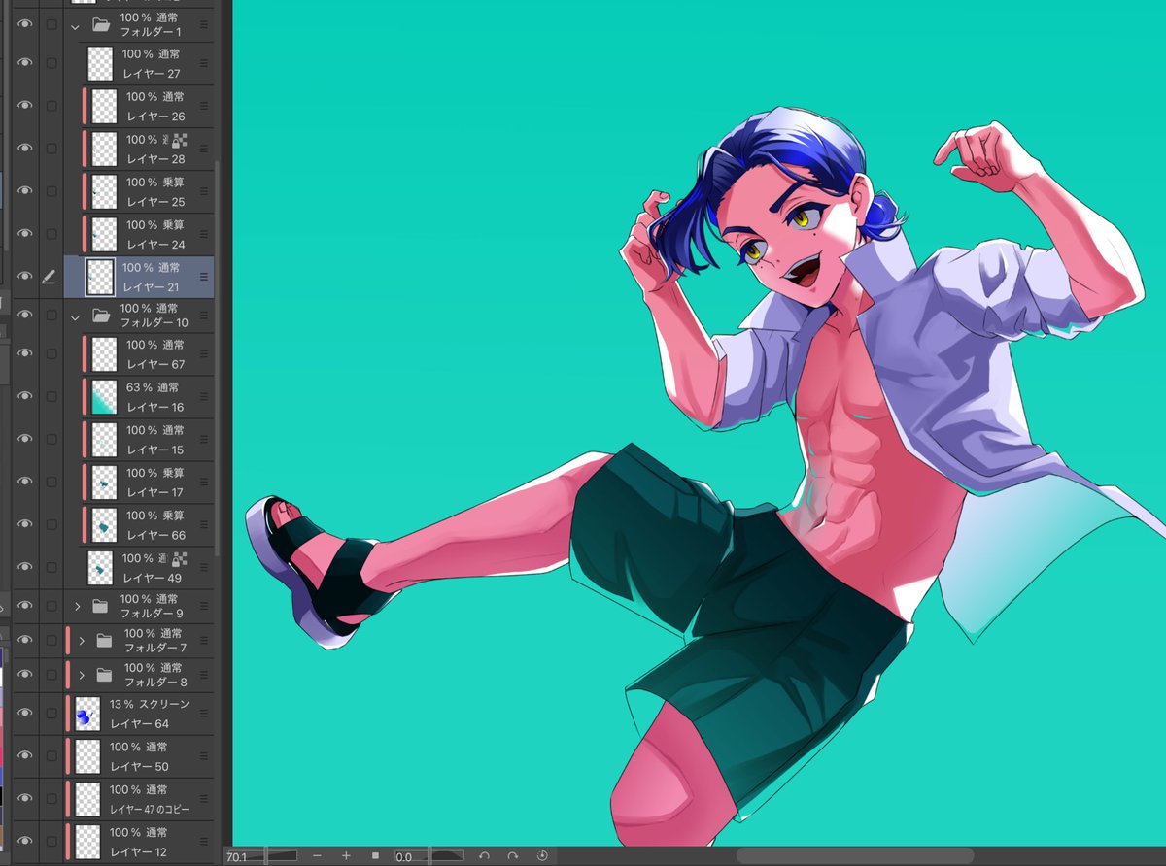Click lock transparency icon on レイヤー 28

tap(180, 141)
